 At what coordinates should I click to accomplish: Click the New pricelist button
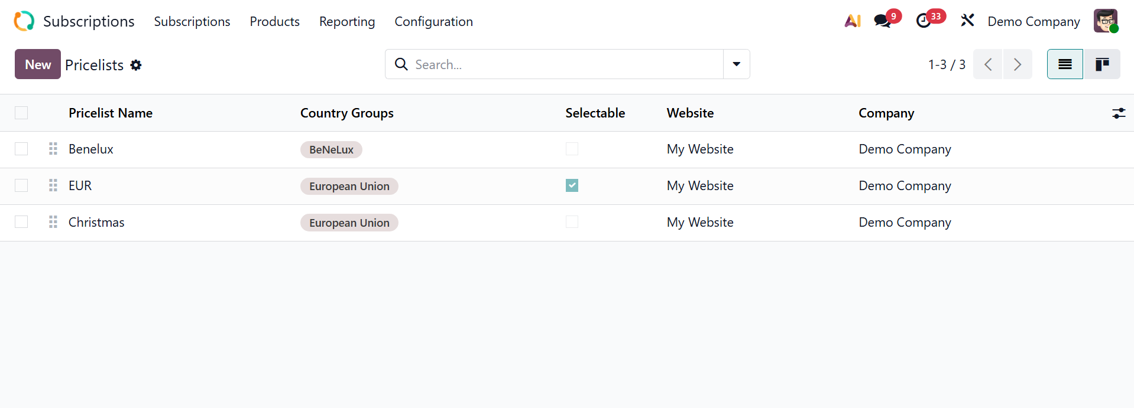pos(38,64)
